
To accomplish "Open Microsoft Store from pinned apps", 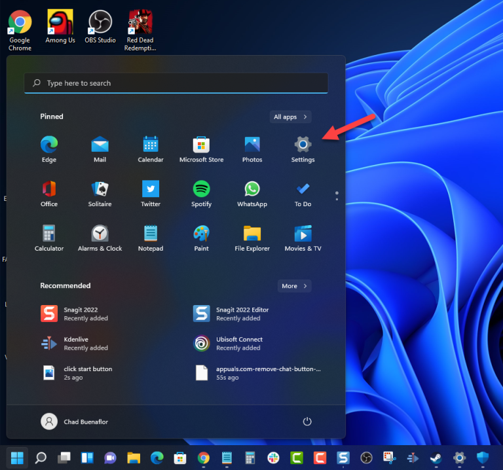I will coord(201,149).
